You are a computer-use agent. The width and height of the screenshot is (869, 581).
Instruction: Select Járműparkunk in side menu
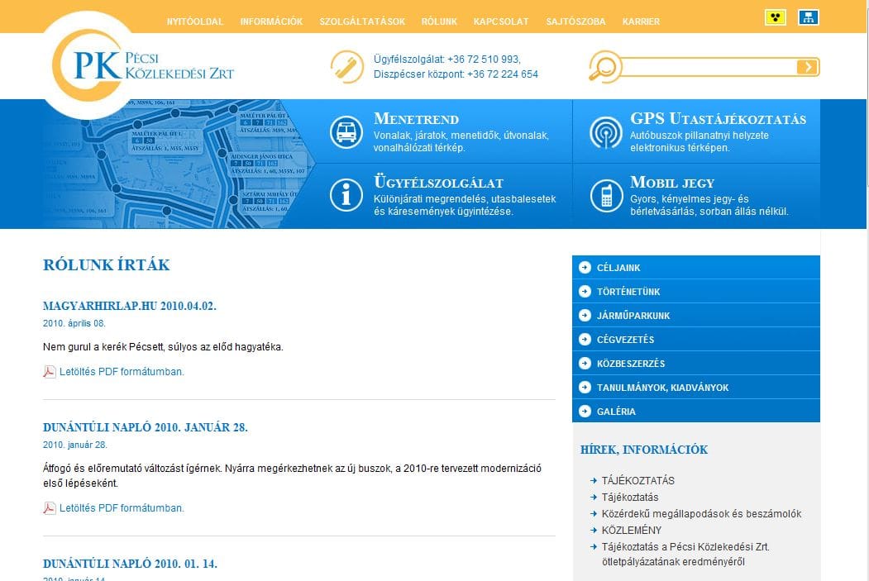(x=696, y=315)
